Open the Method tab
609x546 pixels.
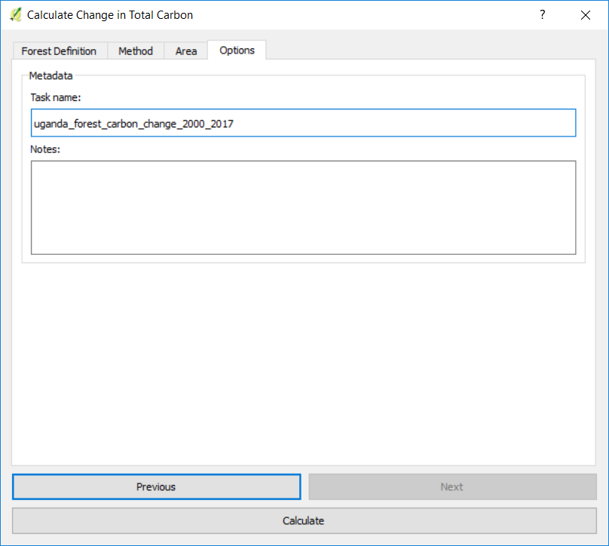(136, 51)
